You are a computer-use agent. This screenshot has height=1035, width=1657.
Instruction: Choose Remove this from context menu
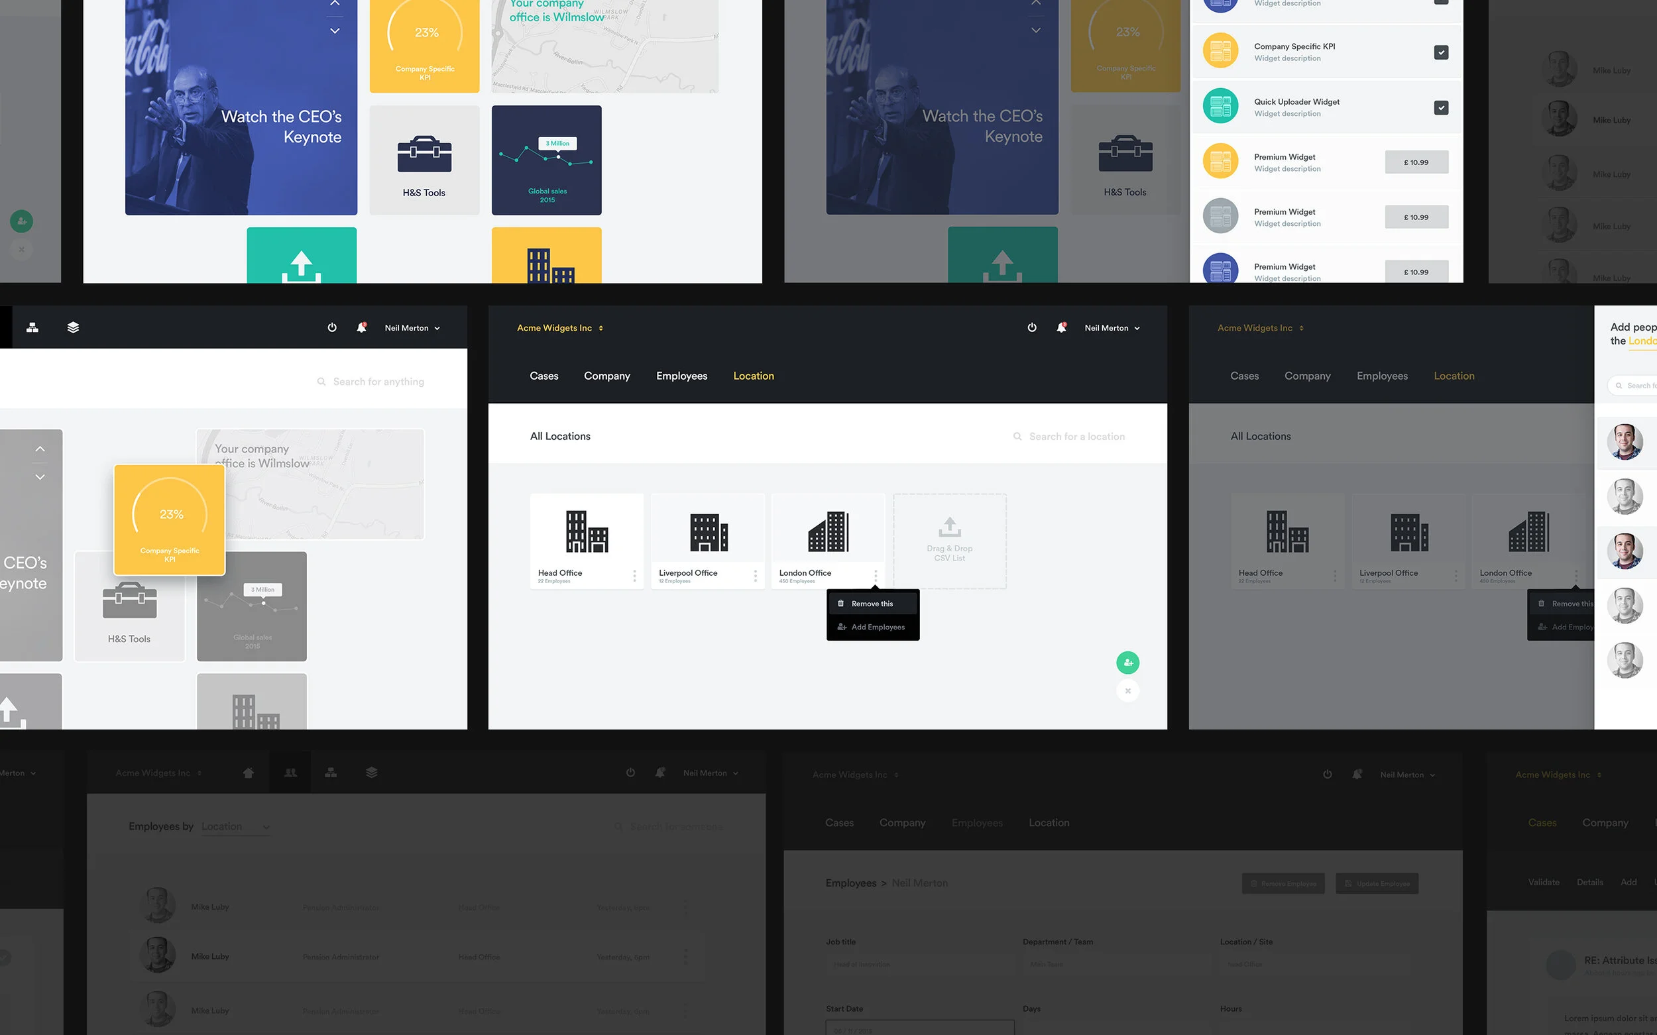(872, 604)
